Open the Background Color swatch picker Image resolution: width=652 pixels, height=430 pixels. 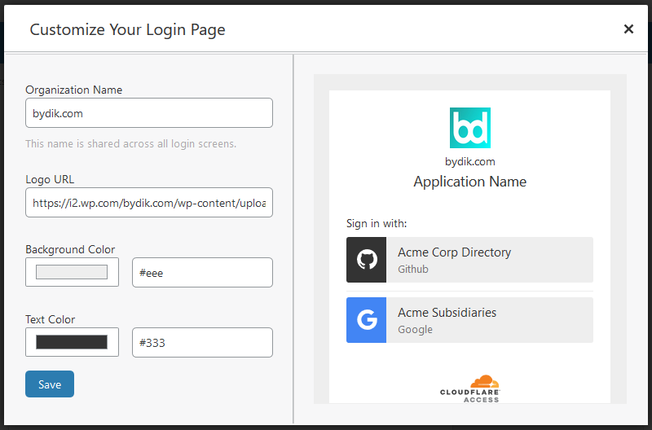tap(72, 272)
